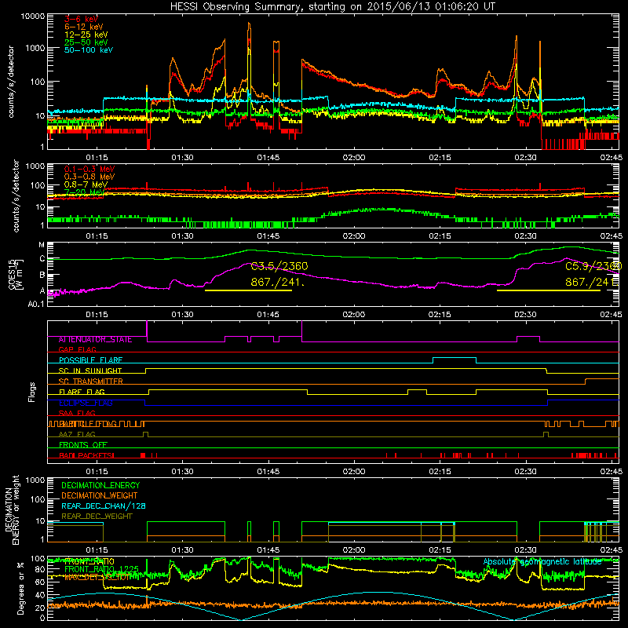The height and width of the screenshot is (628, 628).
Task: Select the M class tick on the GOES axis
Action: 42,245
